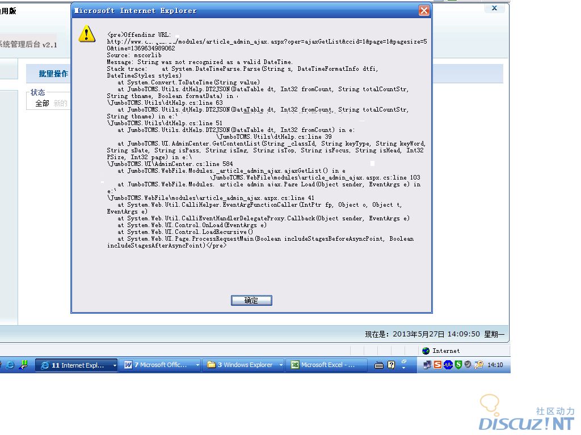Click the yellow tray icon next to the clock
This screenshot has width=581, height=435.
[x=479, y=365]
